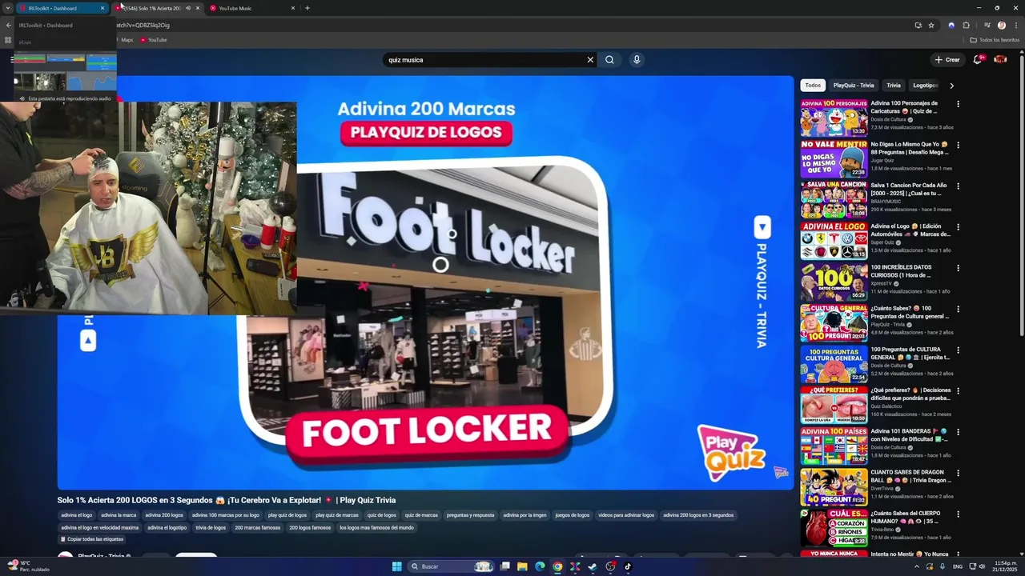Open options for 'Adivina el Logo Edición Automóviles'
The width and height of the screenshot is (1025, 576).
(958, 227)
